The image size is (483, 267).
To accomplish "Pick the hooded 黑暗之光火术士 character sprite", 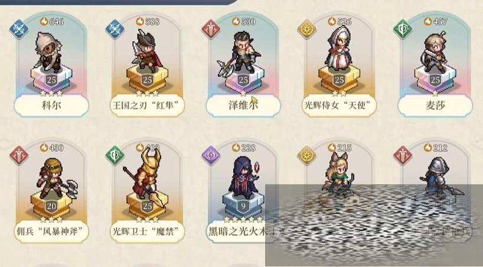I will [x=243, y=177].
